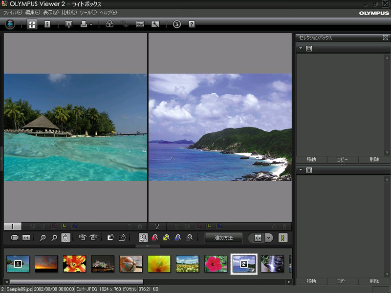The width and height of the screenshot is (391, 293).
Task: Start slideshow from the top toolbar
Action: [68, 24]
